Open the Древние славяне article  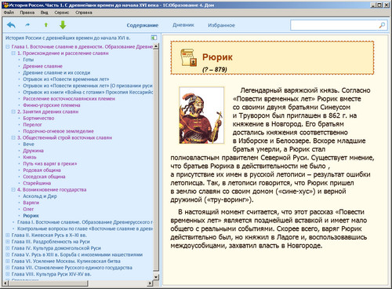coord(42,66)
